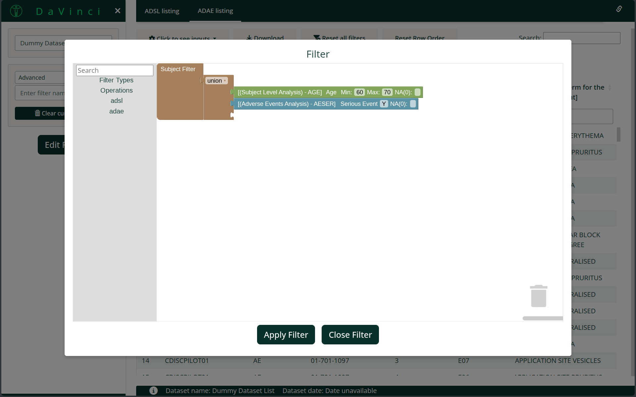Edit the Age Min value 60
Viewport: 636px width, 397px height.
tap(359, 92)
